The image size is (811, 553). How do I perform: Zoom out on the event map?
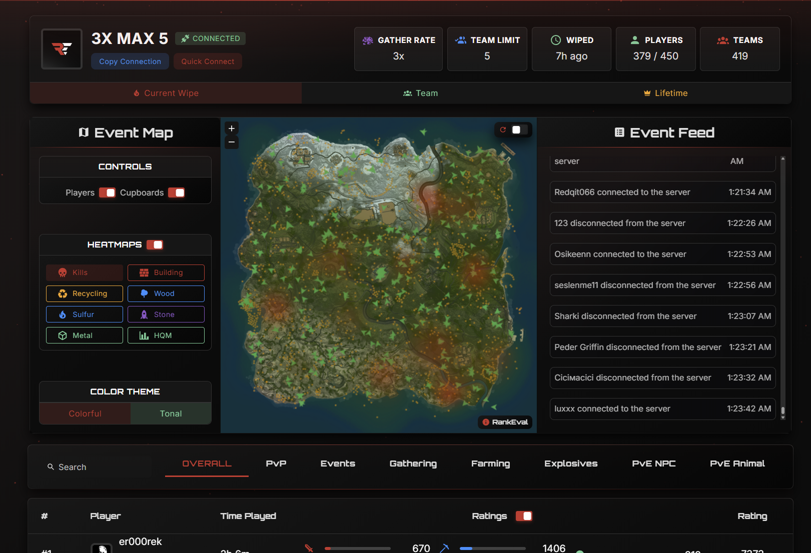coord(232,142)
